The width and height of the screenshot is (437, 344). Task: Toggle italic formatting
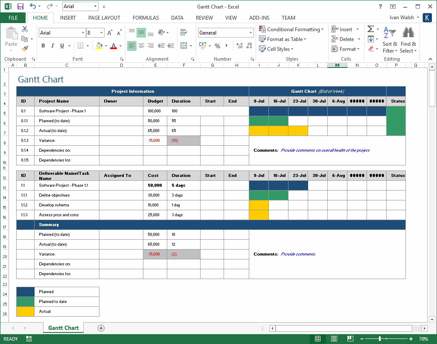52,46
